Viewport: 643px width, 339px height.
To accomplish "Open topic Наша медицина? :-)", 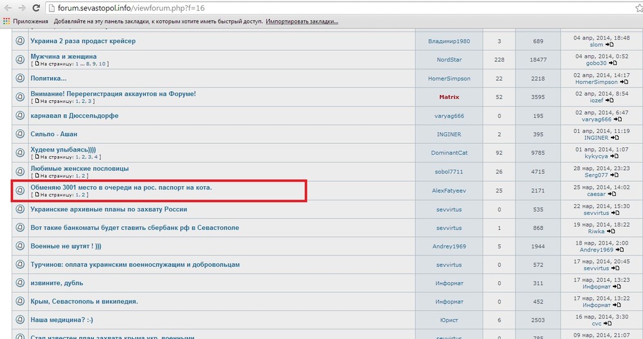I will pos(62,320).
